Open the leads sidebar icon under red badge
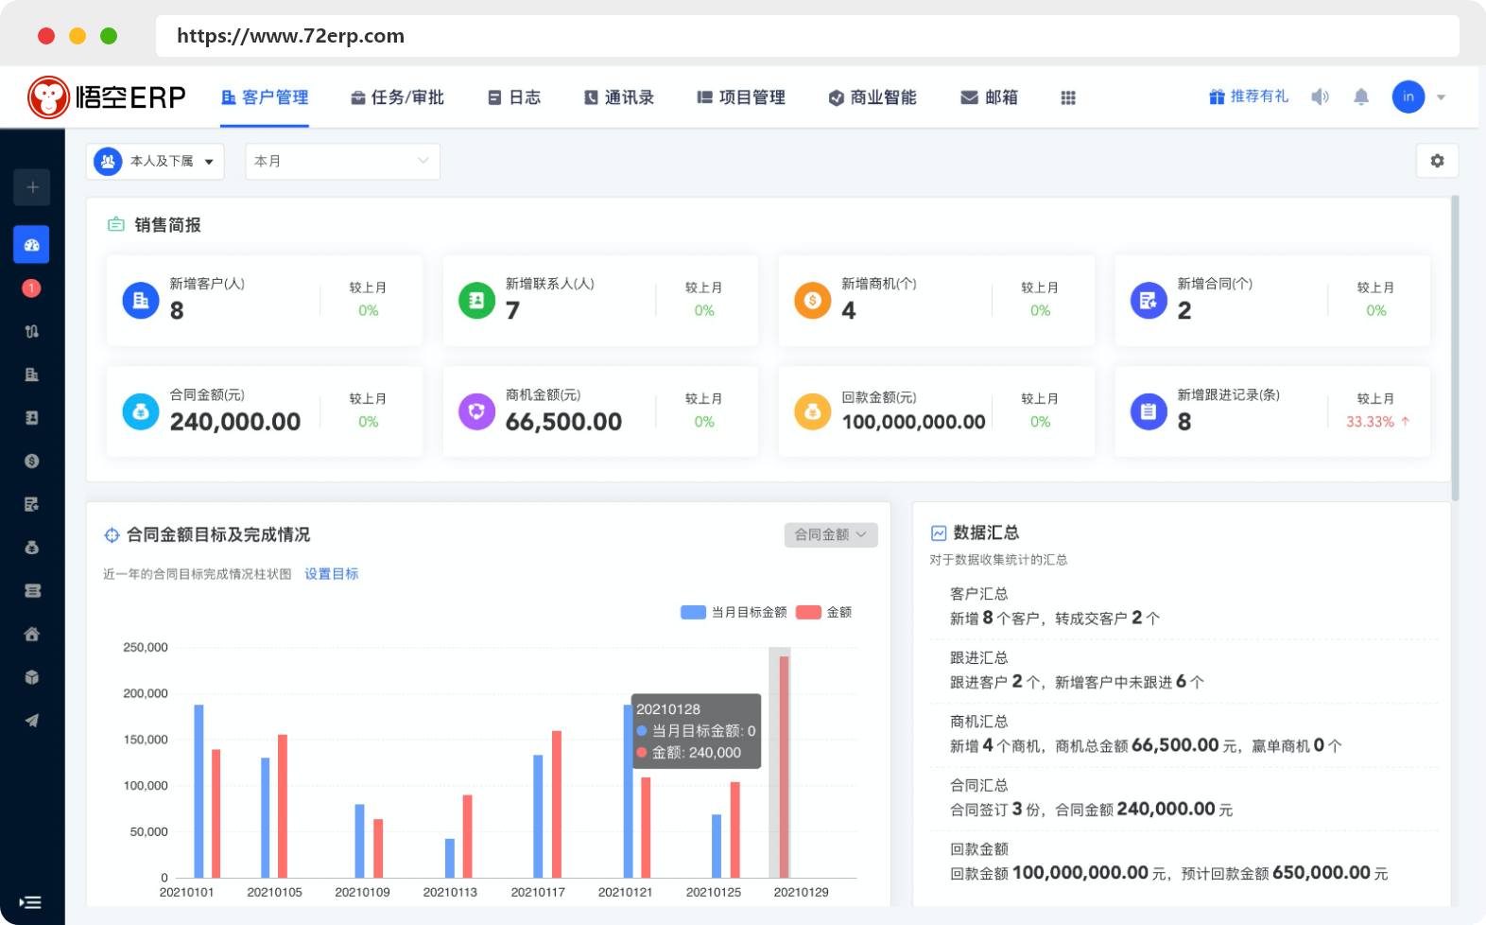The width and height of the screenshot is (1486, 925). point(31,332)
